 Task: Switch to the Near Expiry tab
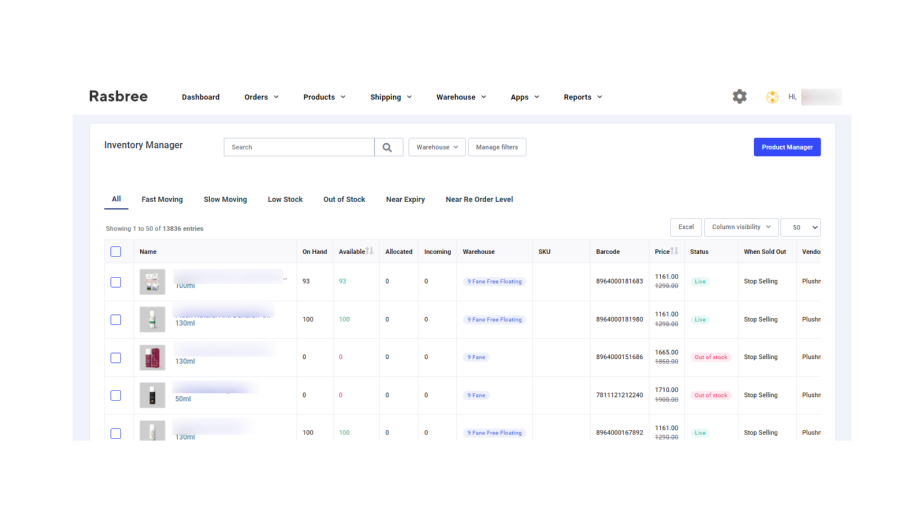[x=405, y=199]
